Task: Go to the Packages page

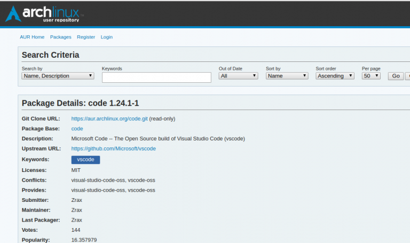Action: coord(61,37)
